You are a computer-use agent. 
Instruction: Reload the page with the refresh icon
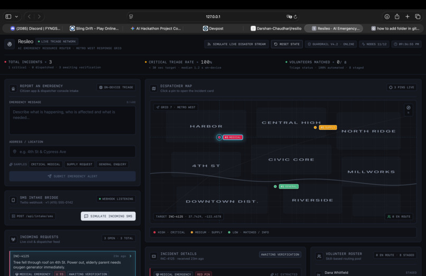tap(295, 16)
